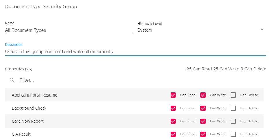Toggle Can Write for Background Check
Viewport: 271px width, 140px height.
point(203,108)
